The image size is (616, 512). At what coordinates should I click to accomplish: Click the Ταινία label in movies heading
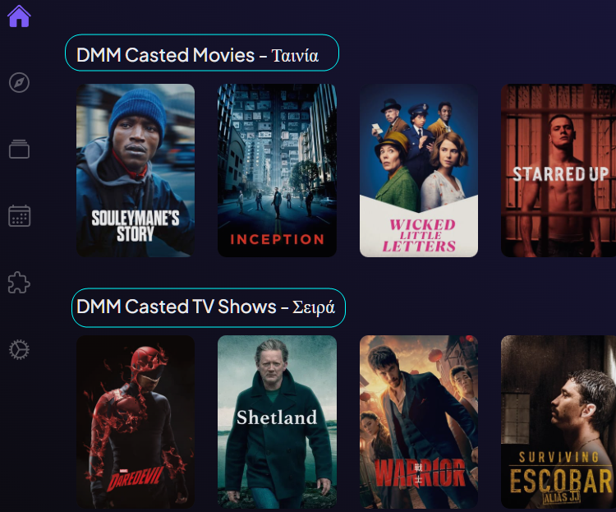tap(295, 56)
